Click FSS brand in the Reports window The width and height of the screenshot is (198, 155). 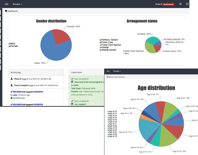click(108, 71)
